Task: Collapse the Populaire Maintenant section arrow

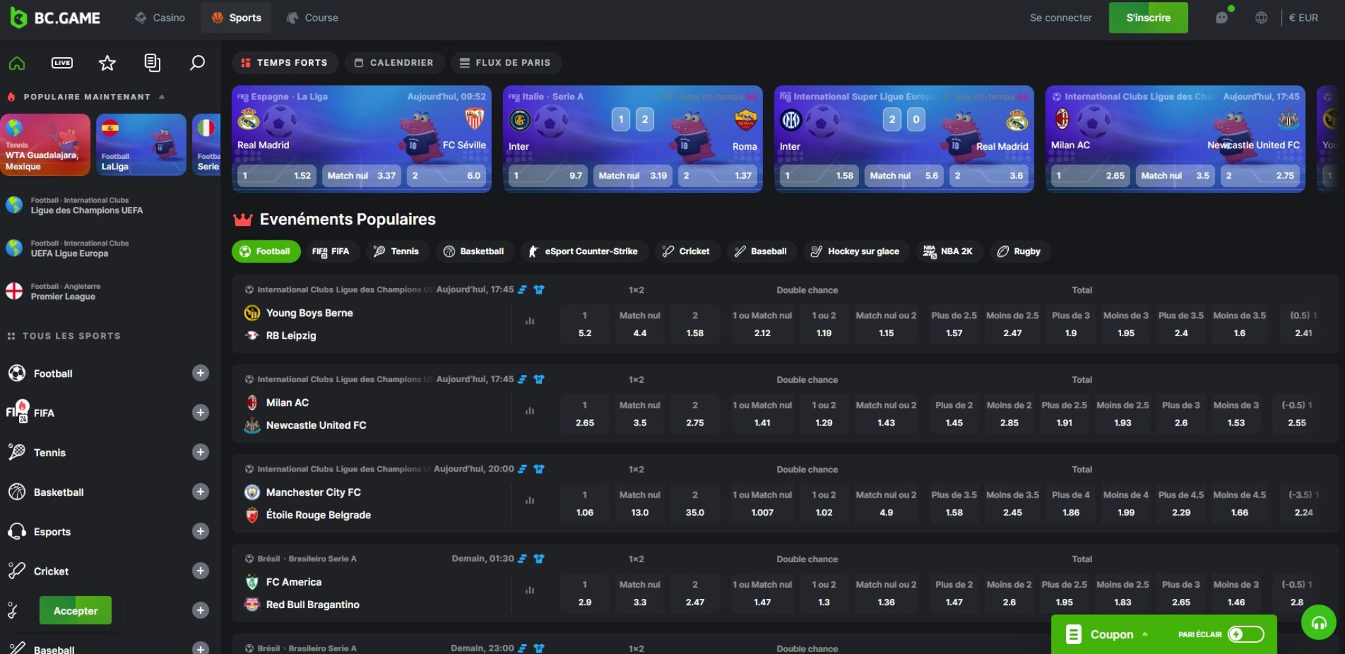Action: click(x=162, y=97)
